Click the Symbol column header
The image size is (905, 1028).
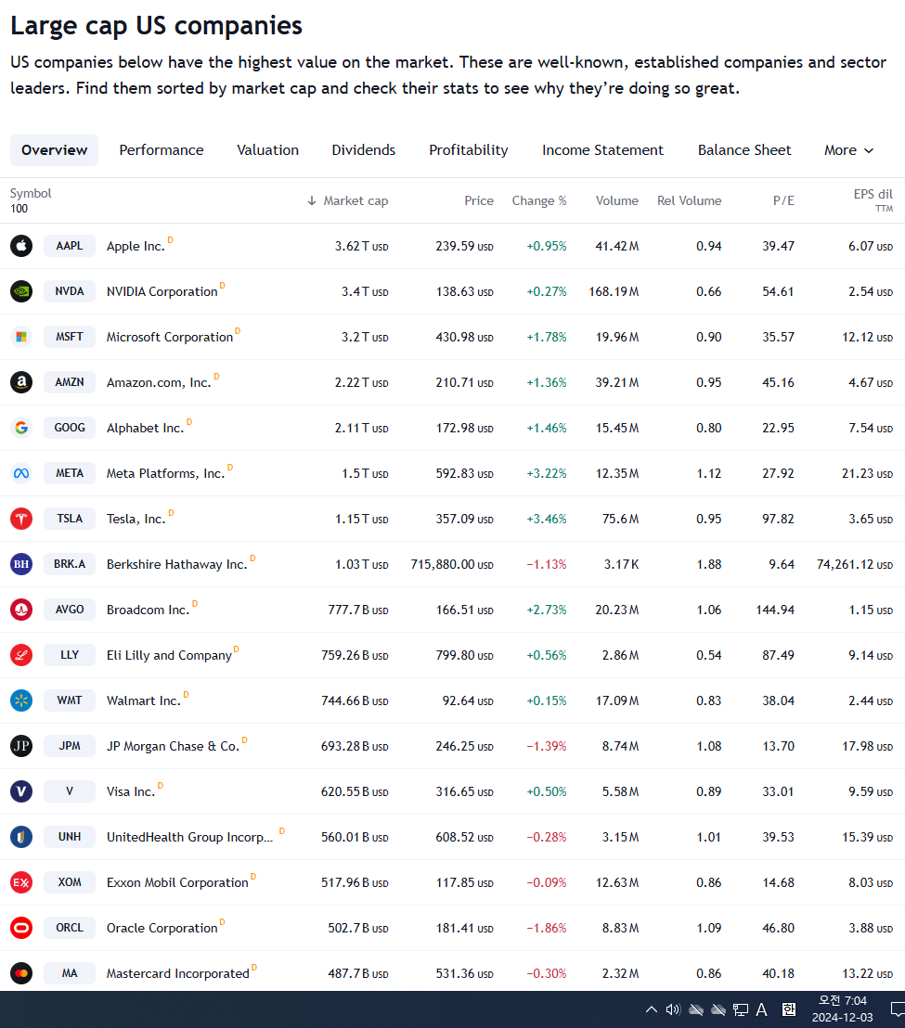coord(30,193)
